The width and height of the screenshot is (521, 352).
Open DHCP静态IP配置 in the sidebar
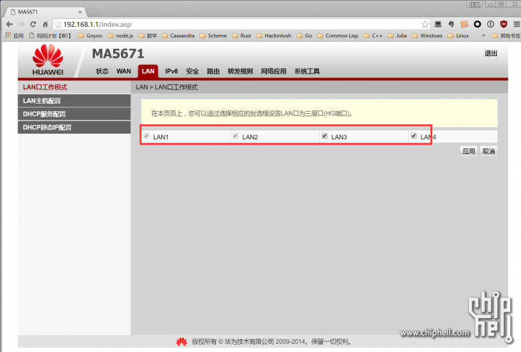(74, 127)
